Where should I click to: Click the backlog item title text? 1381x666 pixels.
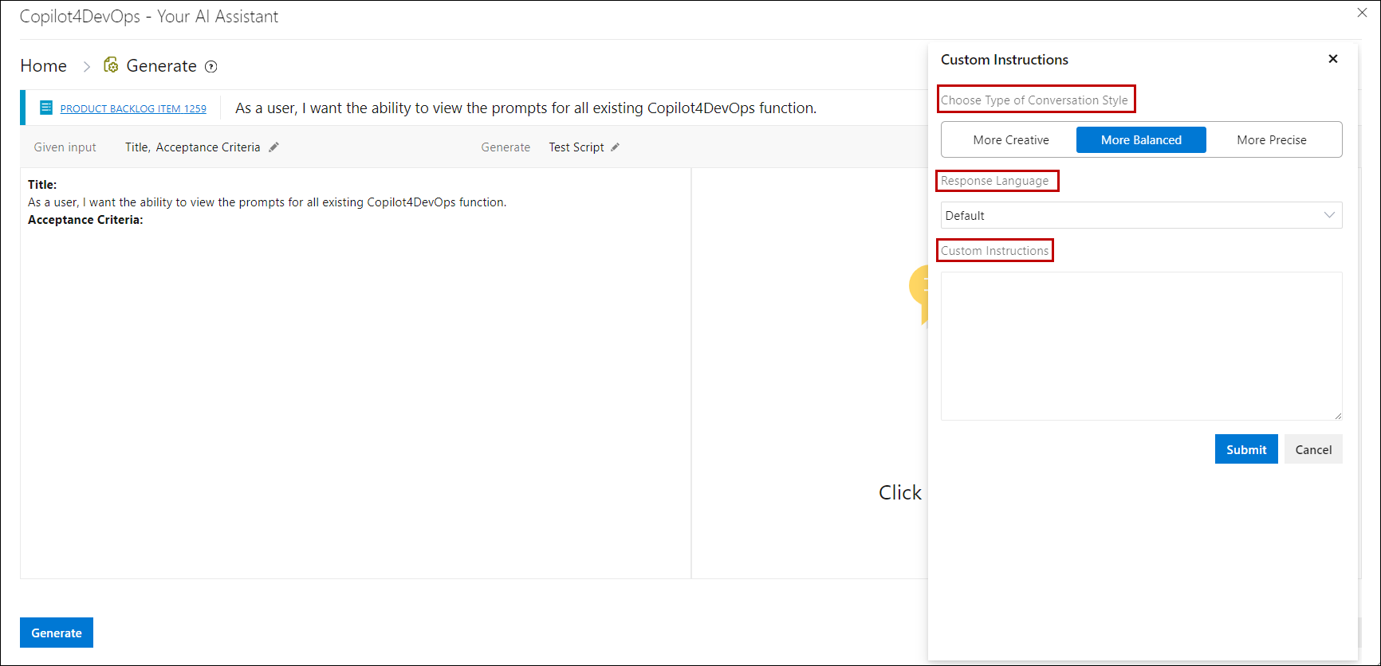(x=525, y=108)
